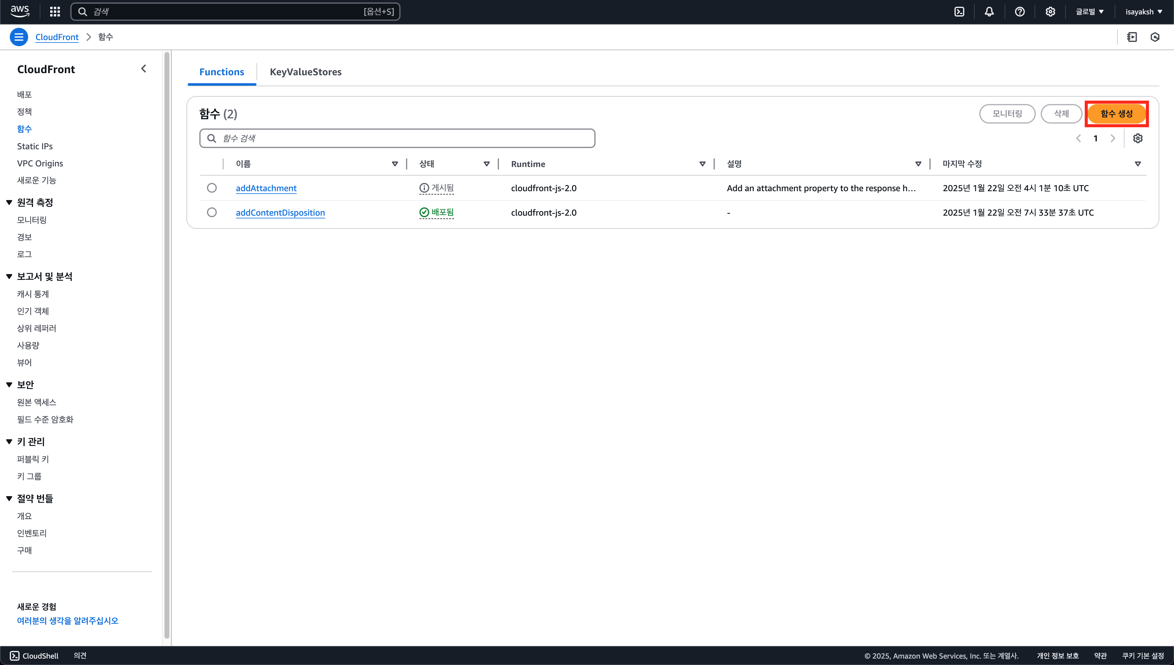Open the table preferences gear icon

(1138, 138)
